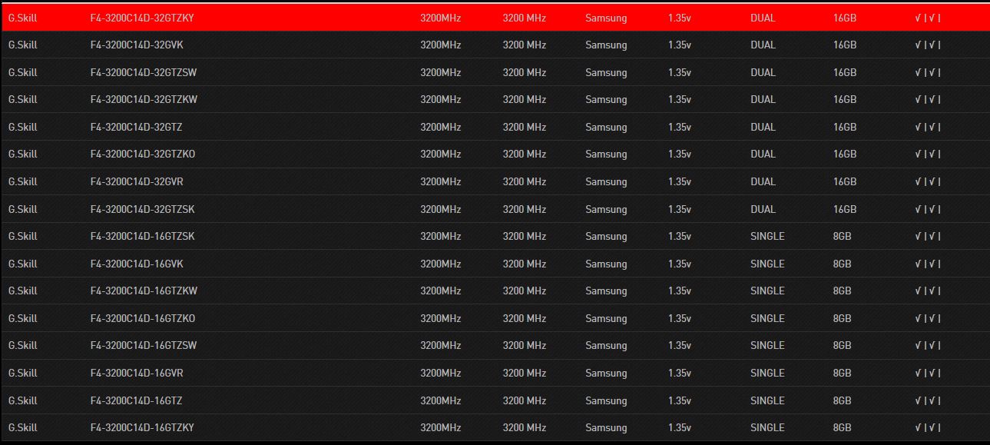Click 3200 MHz supported speed in the F4-3200C14D-16GVR row
The height and width of the screenshot is (445, 990).
tap(525, 373)
